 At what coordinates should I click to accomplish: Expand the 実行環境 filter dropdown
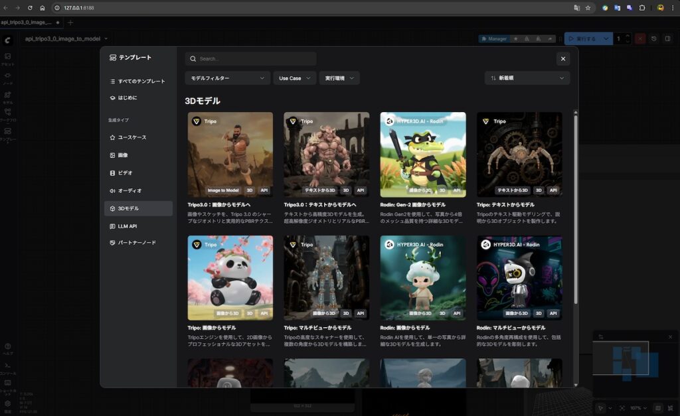coord(339,78)
